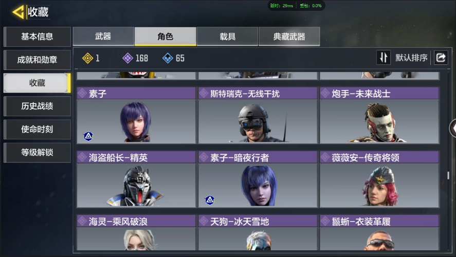
Task: Open the 默认排序 sorting dropdown
Action: click(x=411, y=58)
